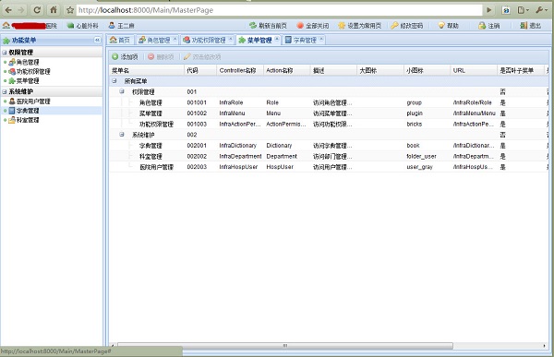Click the 刷新当前页 refresh icon
The width and height of the screenshot is (554, 357).
253,26
